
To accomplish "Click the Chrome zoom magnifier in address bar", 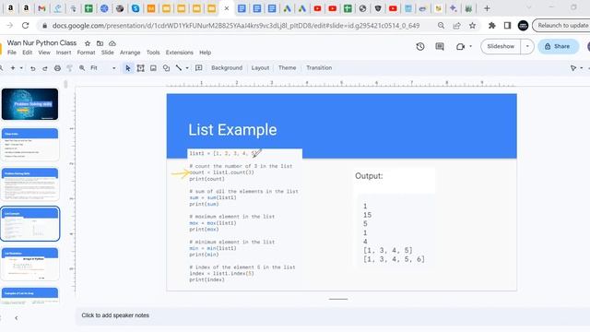I will pos(441,26).
